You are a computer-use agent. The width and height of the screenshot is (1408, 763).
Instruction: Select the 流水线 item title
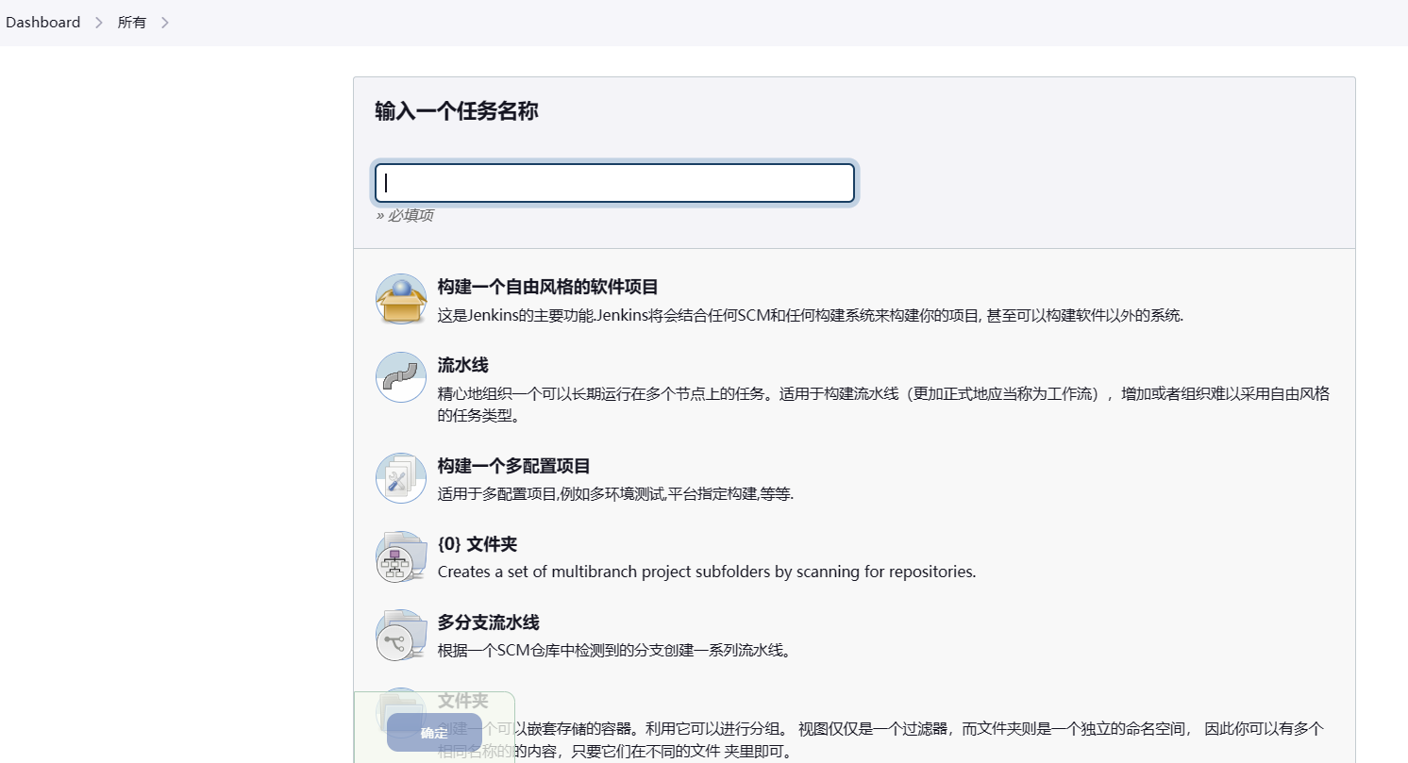[463, 365]
